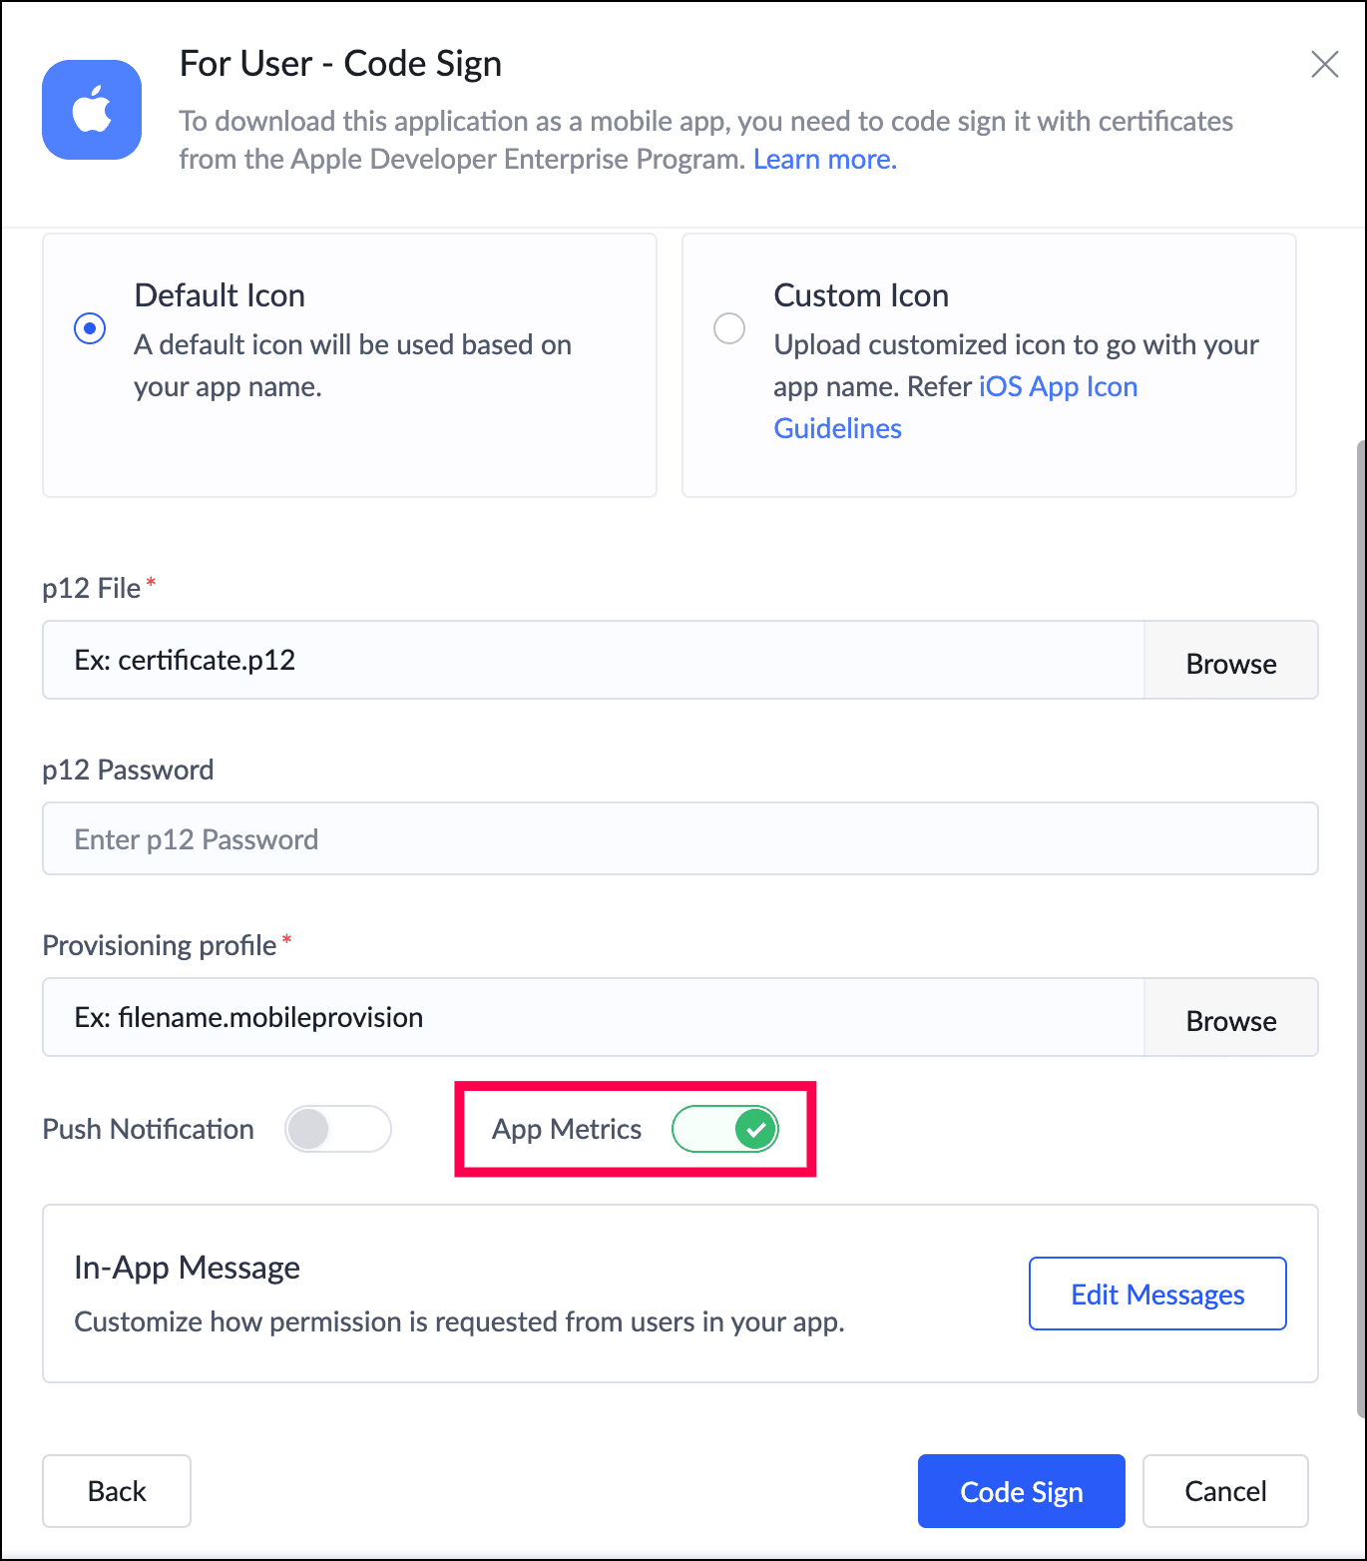Open the Learn more link
The width and height of the screenshot is (1367, 1561).
tap(824, 160)
